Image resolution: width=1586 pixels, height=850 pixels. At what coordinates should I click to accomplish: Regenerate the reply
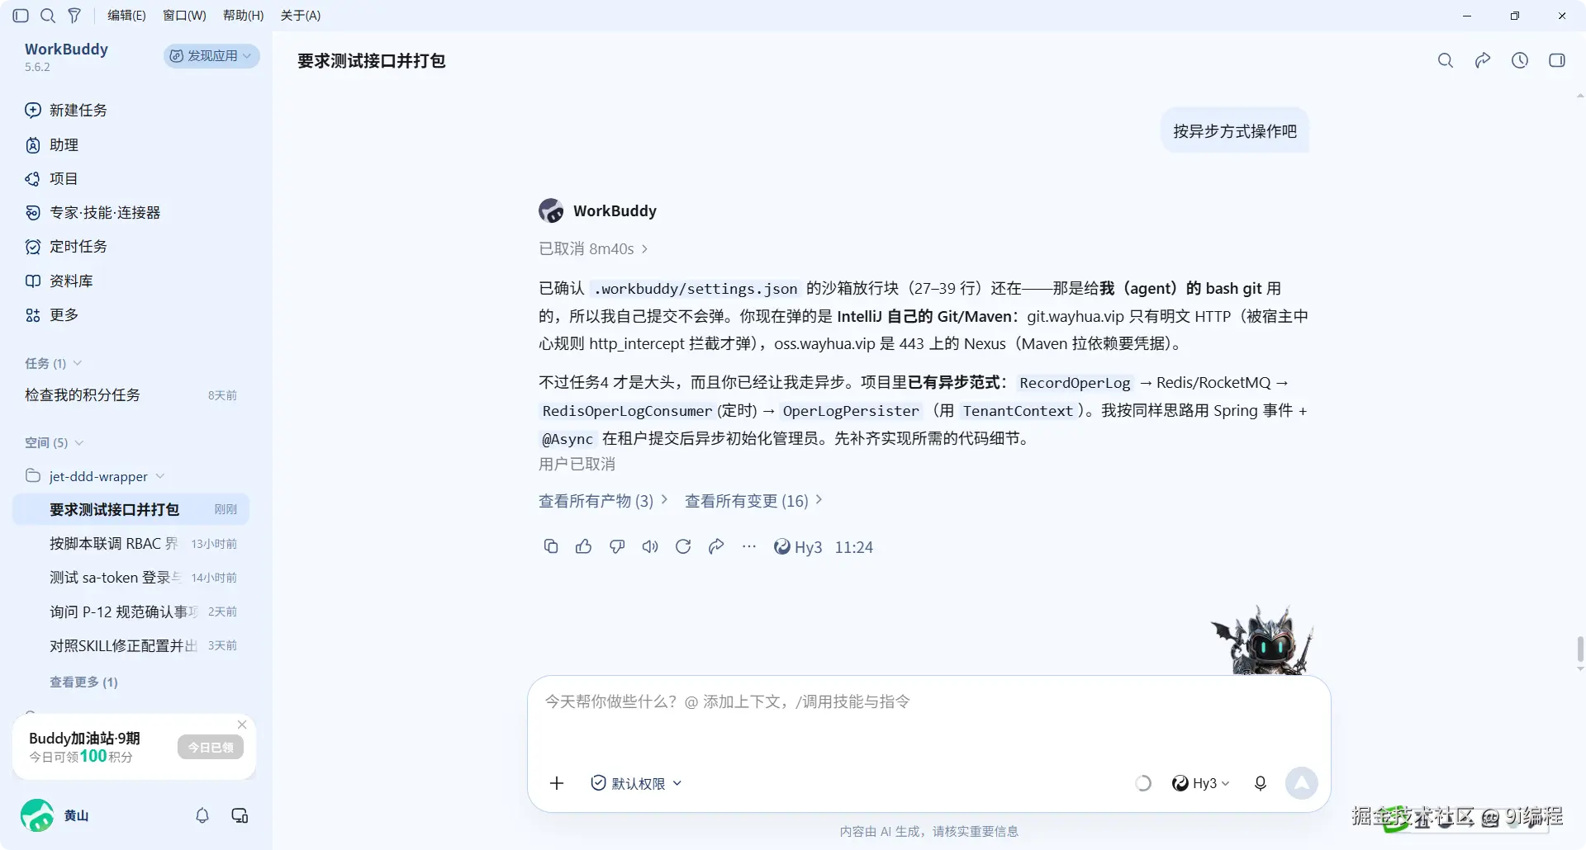[683, 546]
